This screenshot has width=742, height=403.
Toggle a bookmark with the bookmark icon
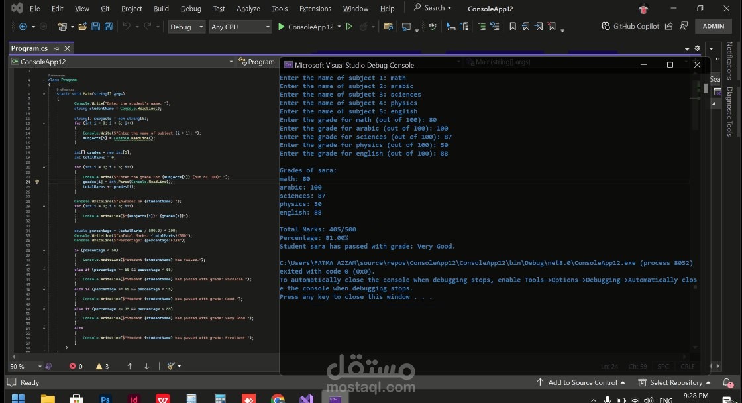point(513,27)
